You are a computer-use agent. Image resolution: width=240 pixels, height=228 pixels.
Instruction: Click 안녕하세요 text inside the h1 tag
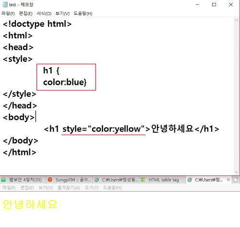tap(172, 129)
